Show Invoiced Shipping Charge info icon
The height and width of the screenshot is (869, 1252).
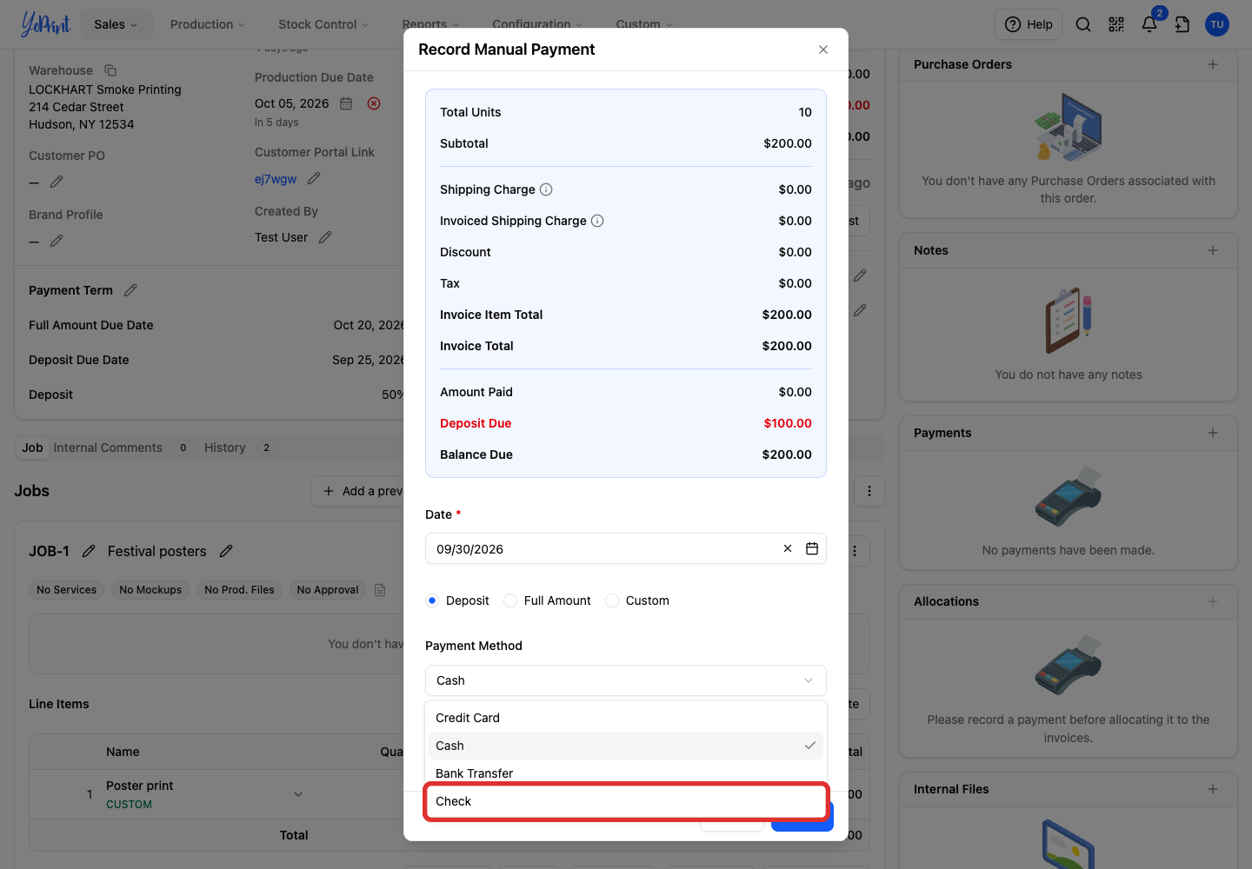tap(597, 221)
